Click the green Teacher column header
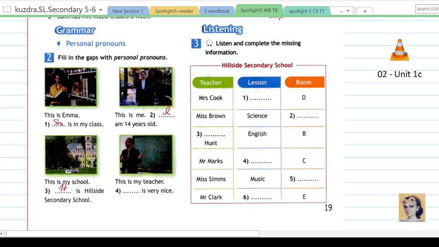Screen dimensions: 439x247 [x=213, y=82]
